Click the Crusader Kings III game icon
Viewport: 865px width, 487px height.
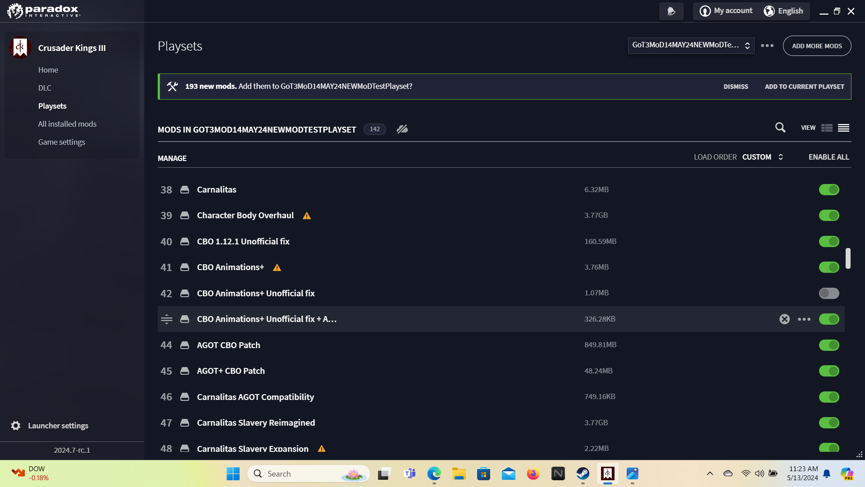click(20, 47)
